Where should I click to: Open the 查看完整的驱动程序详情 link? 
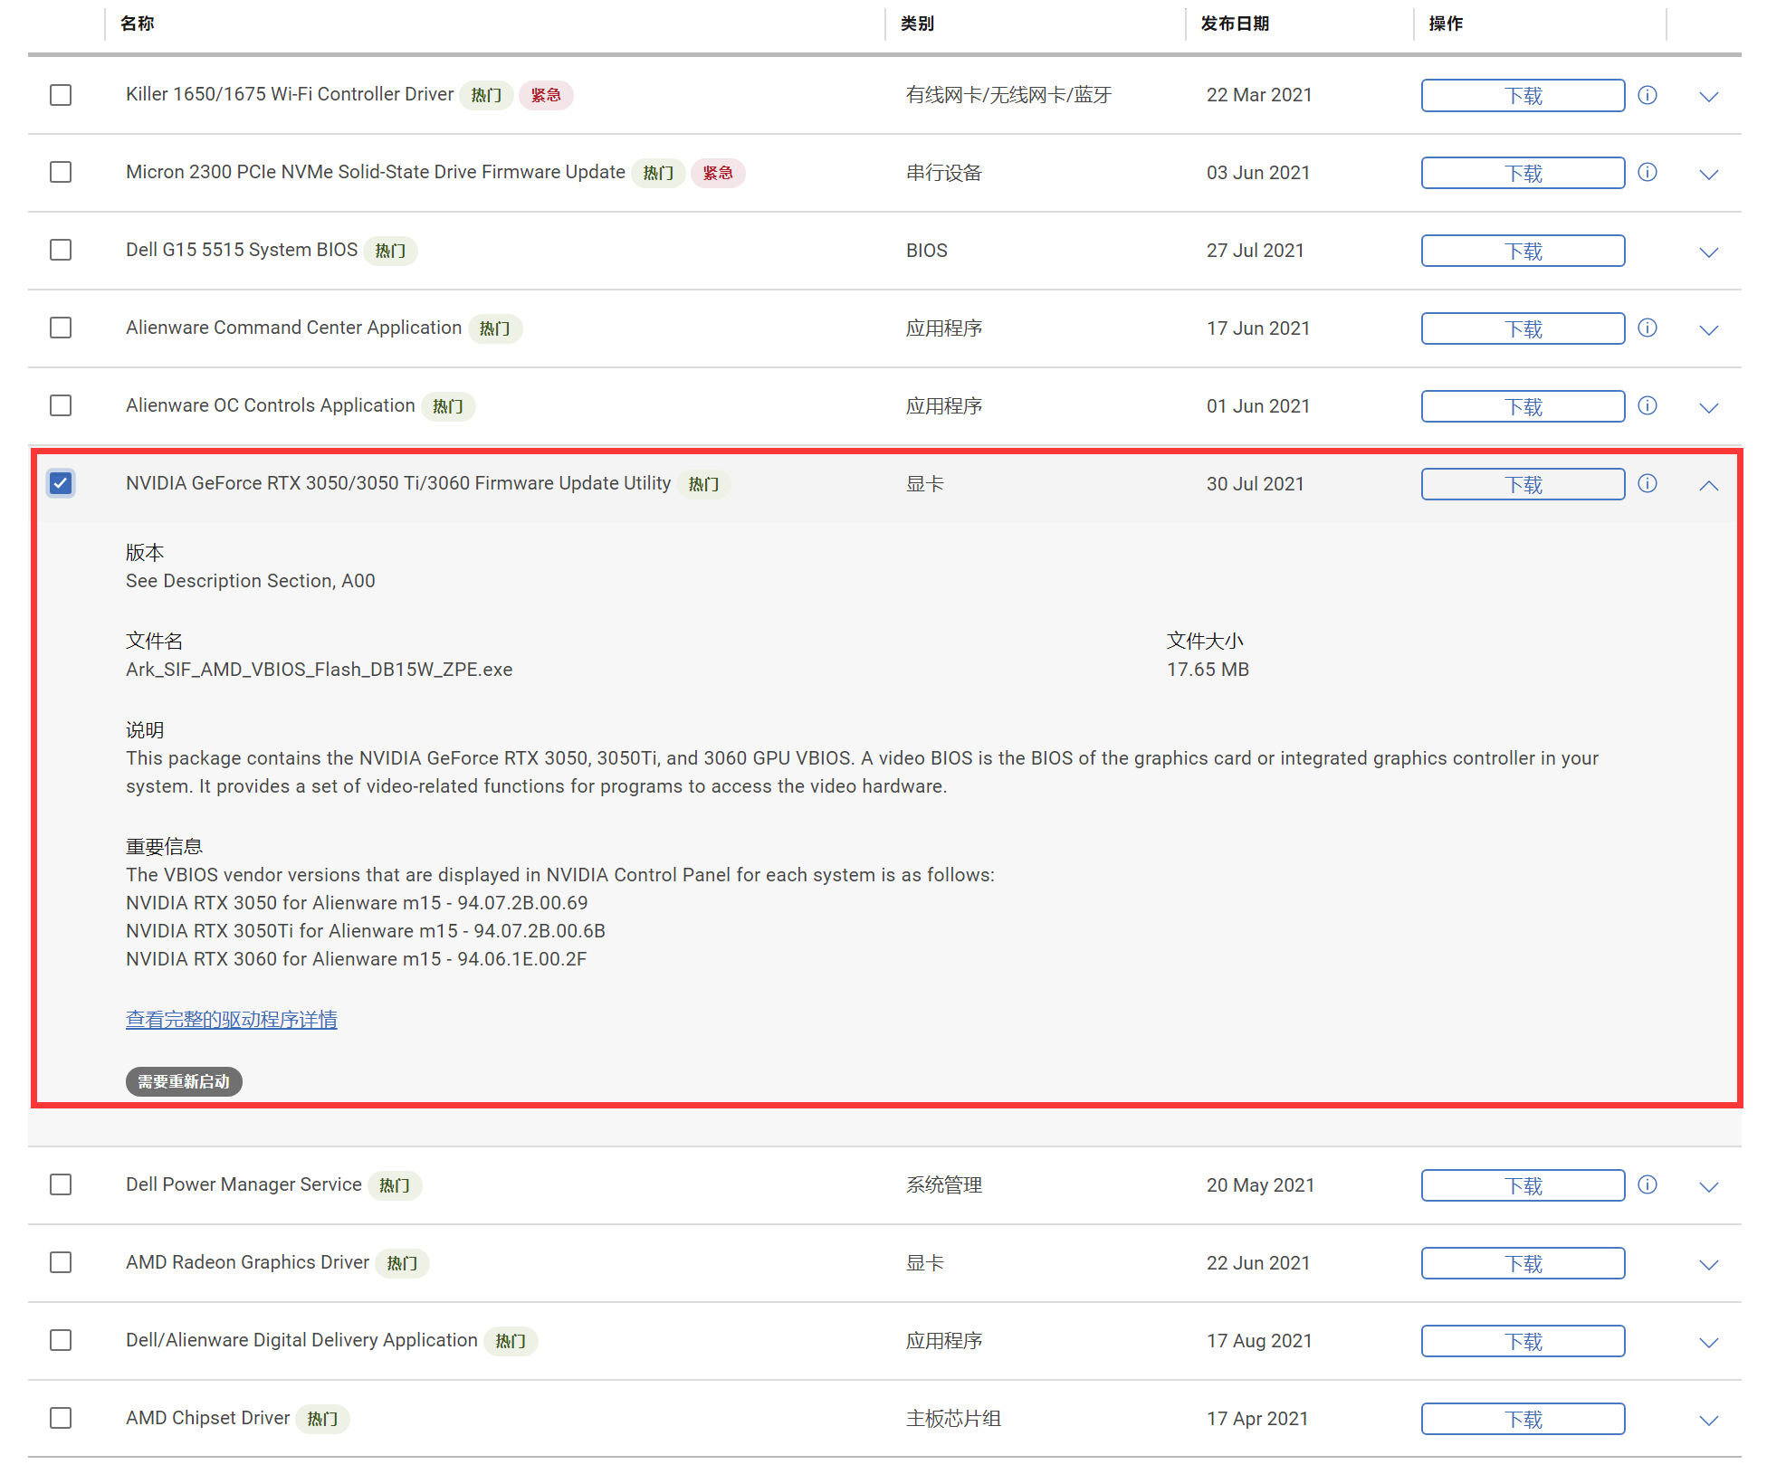coord(231,1020)
